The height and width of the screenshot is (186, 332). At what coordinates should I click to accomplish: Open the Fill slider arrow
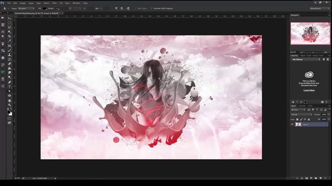point(328,119)
